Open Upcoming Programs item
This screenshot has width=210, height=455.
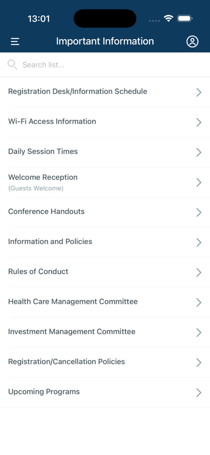[x=105, y=392]
